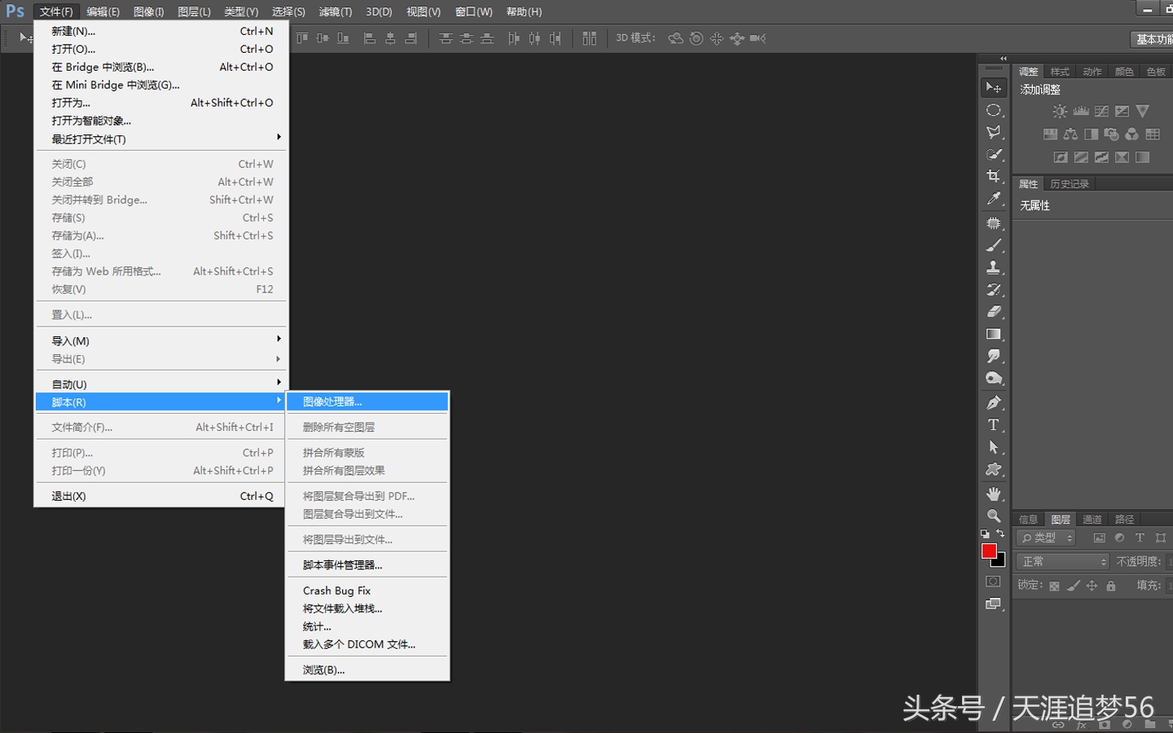
Task: Add a Photo Filter adjustment
Action: point(1112,134)
